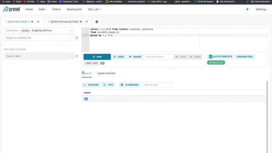Expand the Data dropdown menu
Viewport: 272px width, 153px height.
42,9
